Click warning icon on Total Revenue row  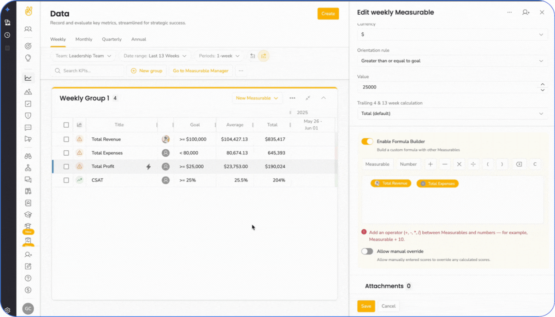pyautogui.click(x=79, y=139)
